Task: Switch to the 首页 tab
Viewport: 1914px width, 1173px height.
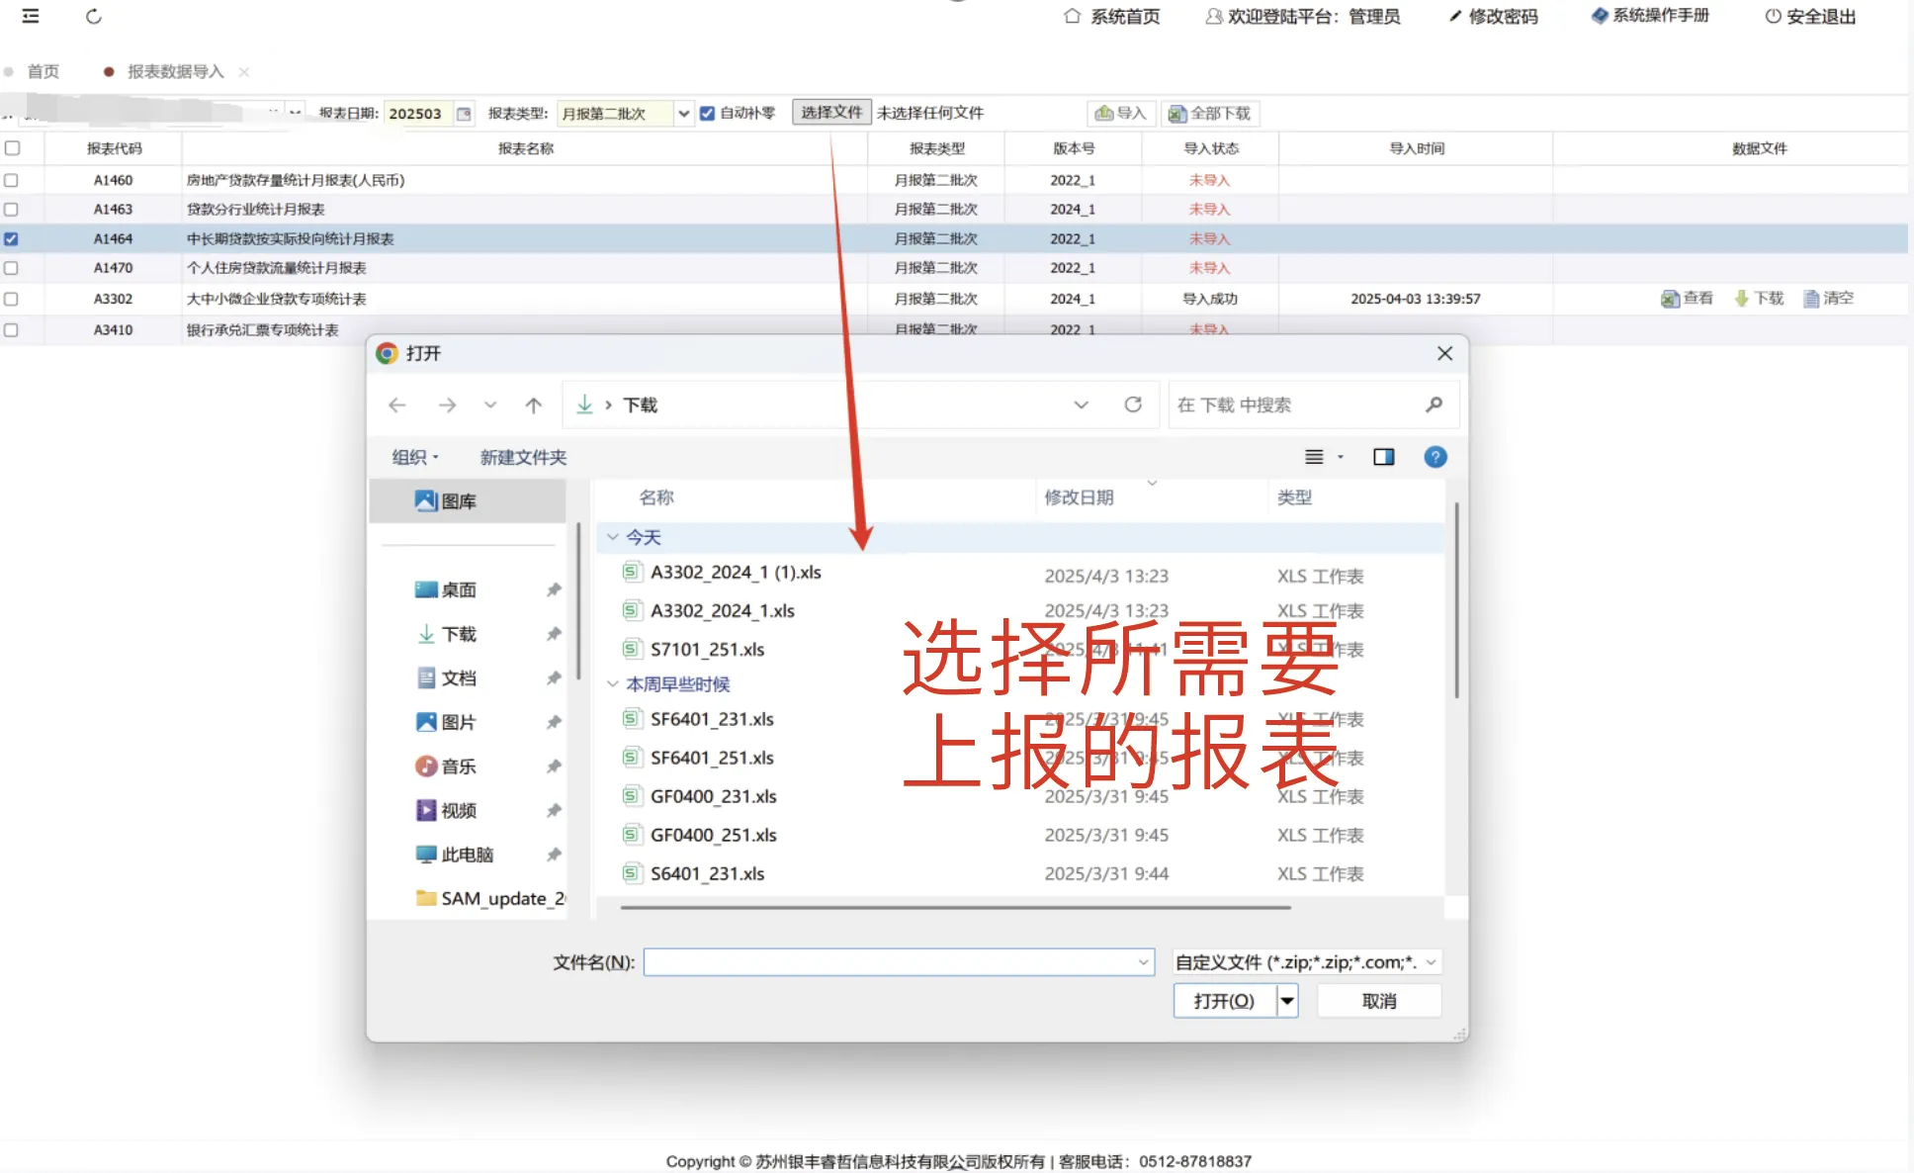Action: click(43, 71)
